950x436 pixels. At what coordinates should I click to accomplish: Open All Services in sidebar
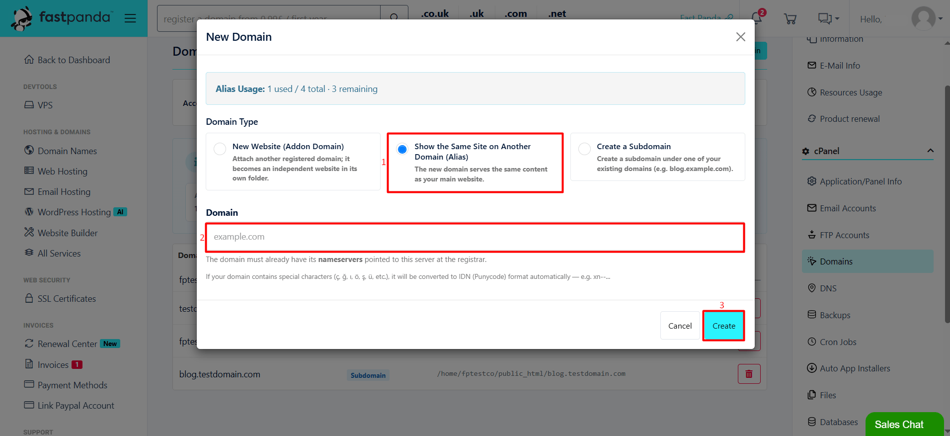click(52, 253)
